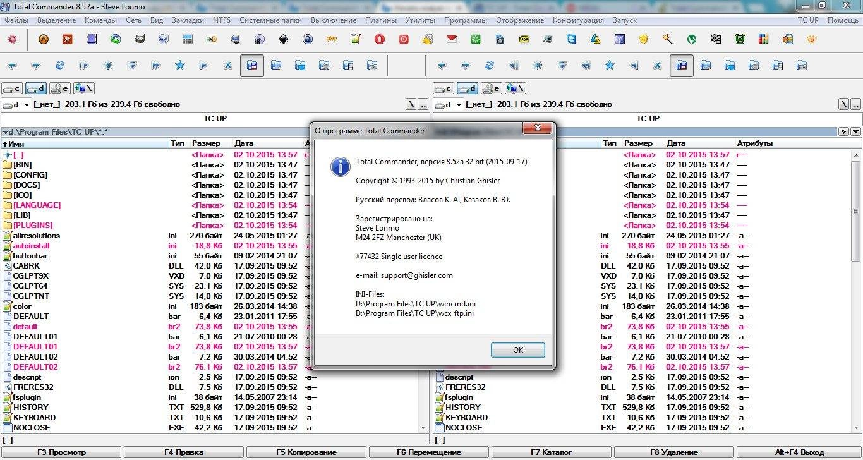Launch the orange AIMP player icon
The width and height of the screenshot is (863, 460).
pos(43,39)
